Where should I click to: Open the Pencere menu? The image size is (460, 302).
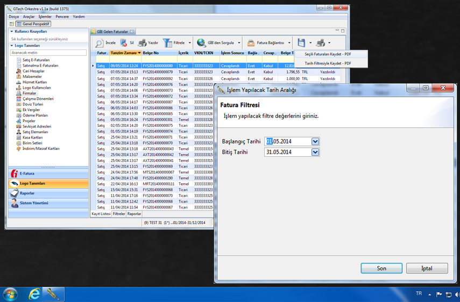[x=62, y=17]
